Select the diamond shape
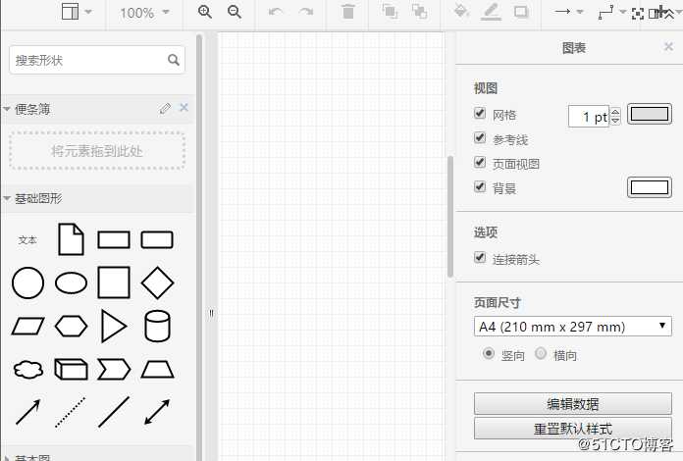 (157, 282)
